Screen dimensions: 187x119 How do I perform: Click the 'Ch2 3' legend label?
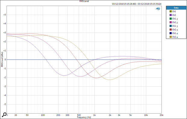[175, 30]
